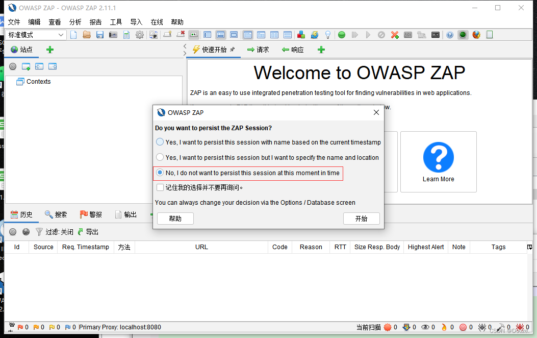Image resolution: width=537 pixels, height=338 pixels.
Task: Click left chevron to collapse panel divider
Action: [185, 46]
